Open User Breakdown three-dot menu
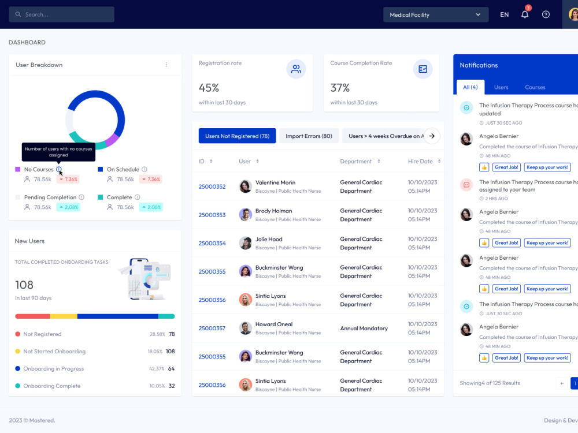Image resolution: width=578 pixels, height=433 pixels. pyautogui.click(x=166, y=65)
